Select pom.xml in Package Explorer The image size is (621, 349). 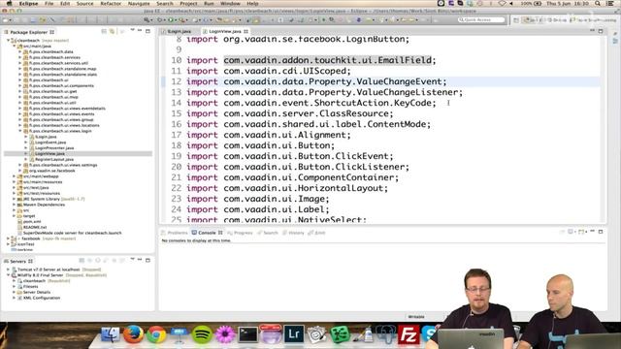tap(32, 222)
